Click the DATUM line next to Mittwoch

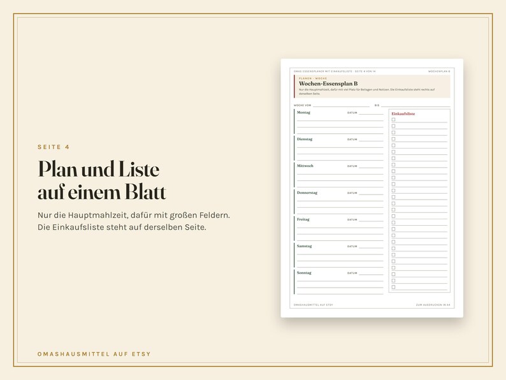[x=371, y=166]
